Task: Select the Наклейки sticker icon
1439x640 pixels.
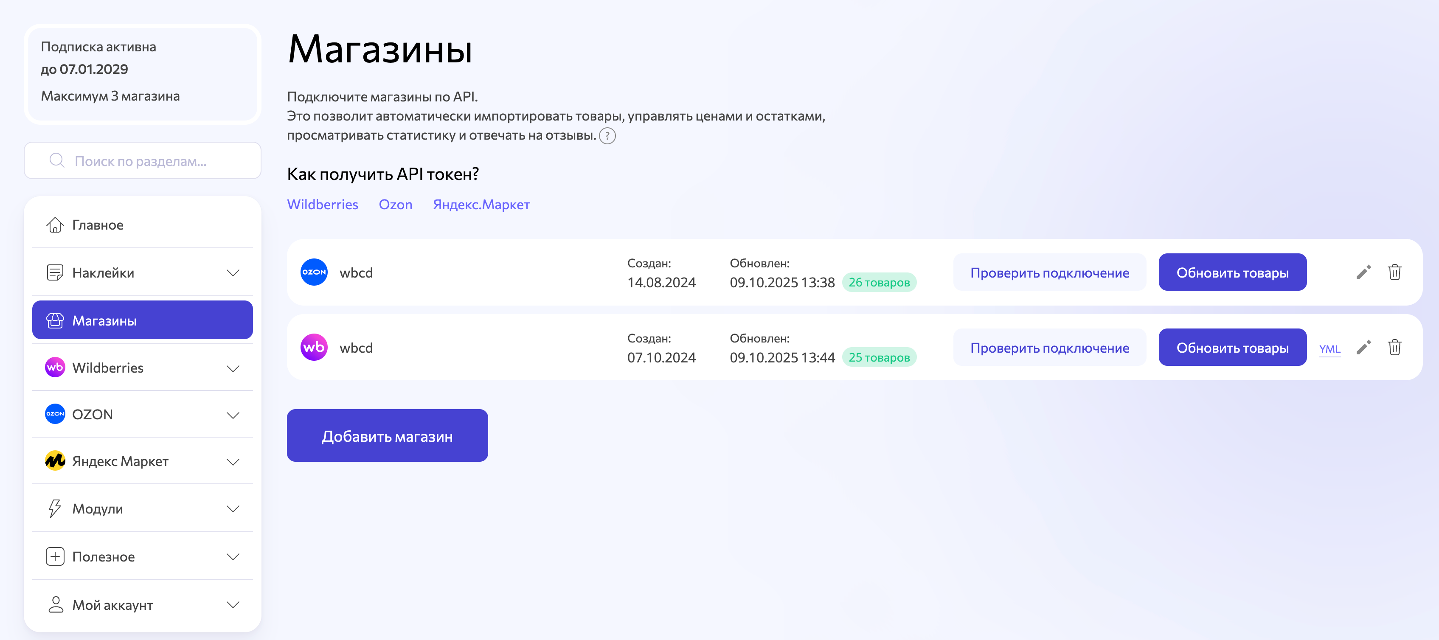Action: coord(55,272)
